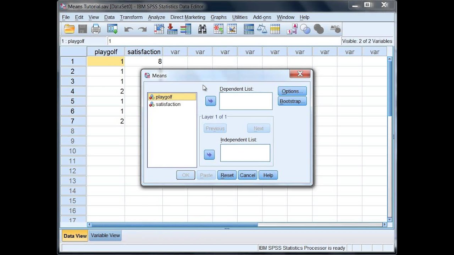Click the Select cases icon
The height and width of the screenshot is (255, 454).
click(x=275, y=29)
